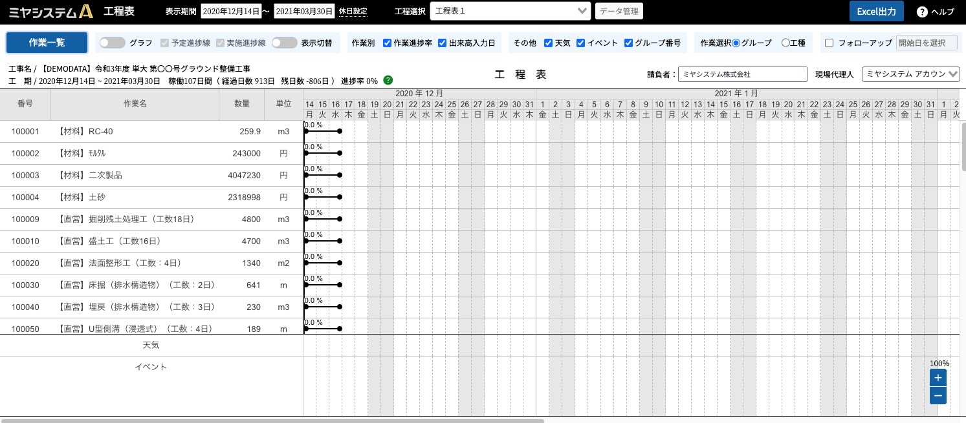966x423 pixels.
Task: Click the green progress rate help icon
Action: tap(388, 81)
